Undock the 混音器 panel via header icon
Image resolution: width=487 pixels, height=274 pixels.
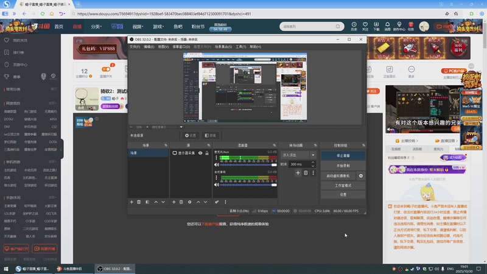[x=275, y=145]
